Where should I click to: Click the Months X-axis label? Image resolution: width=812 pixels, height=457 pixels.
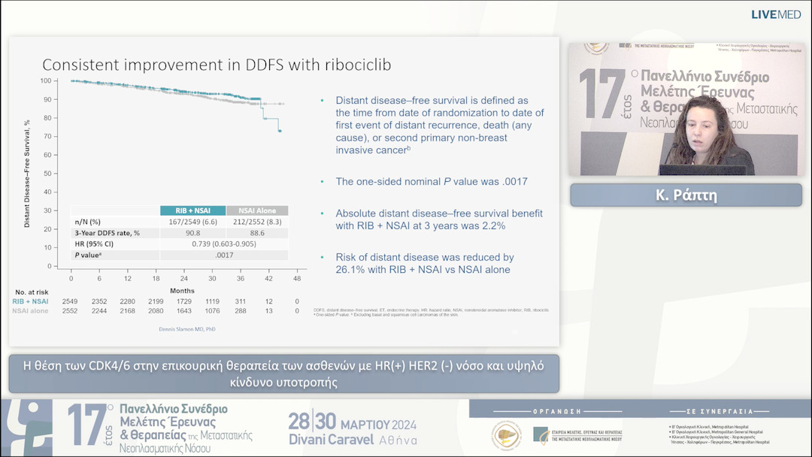[182, 291]
